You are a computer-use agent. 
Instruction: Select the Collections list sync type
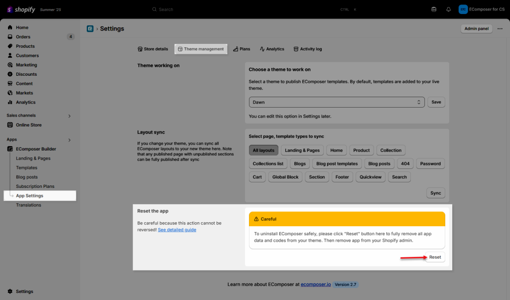pyautogui.click(x=268, y=163)
